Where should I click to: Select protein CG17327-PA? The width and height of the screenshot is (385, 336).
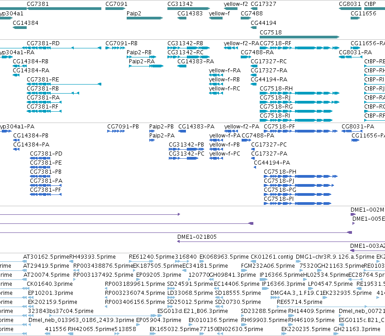(269, 154)
